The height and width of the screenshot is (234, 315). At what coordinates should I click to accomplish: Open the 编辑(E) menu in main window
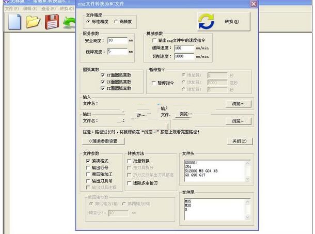coord(30,9)
